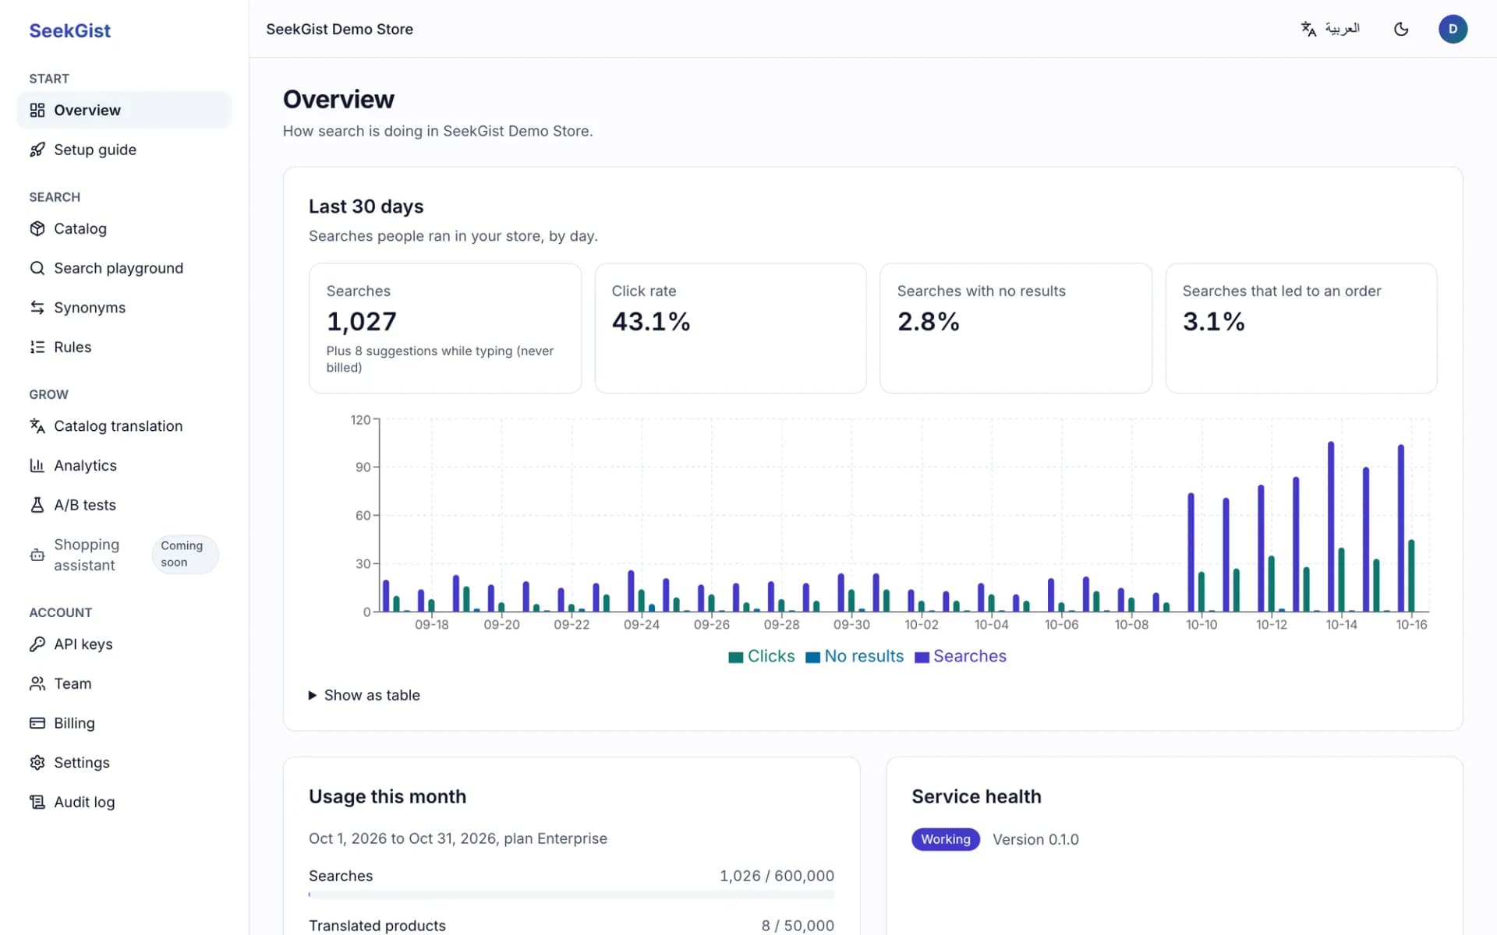1497x935 pixels.
Task: Click the Settings gear icon
Action: (37, 763)
